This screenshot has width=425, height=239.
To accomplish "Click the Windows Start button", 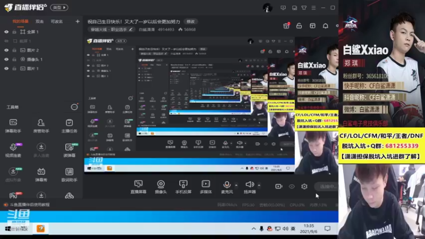I will (8, 229).
